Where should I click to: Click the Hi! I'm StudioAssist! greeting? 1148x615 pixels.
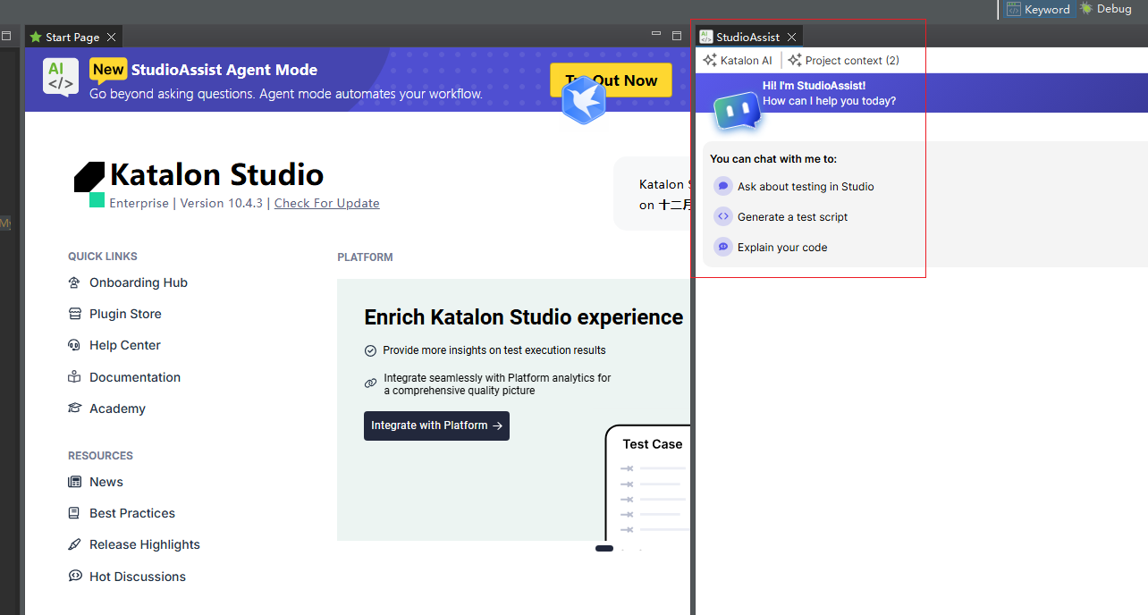click(x=814, y=86)
